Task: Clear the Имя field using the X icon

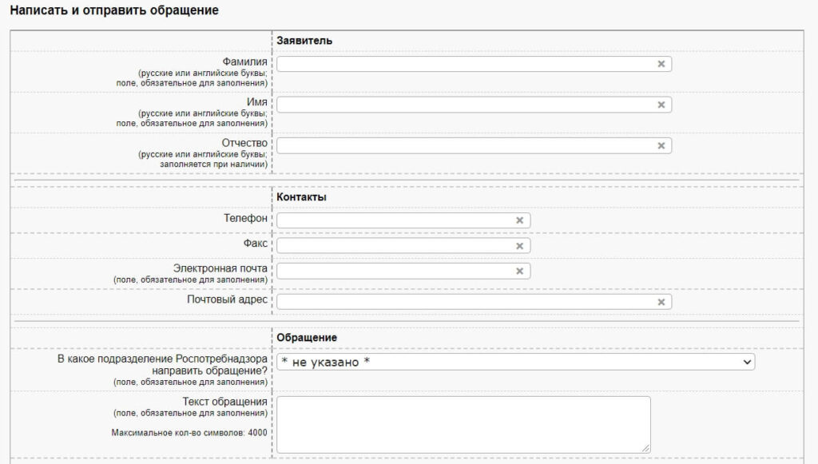Action: [x=661, y=105]
